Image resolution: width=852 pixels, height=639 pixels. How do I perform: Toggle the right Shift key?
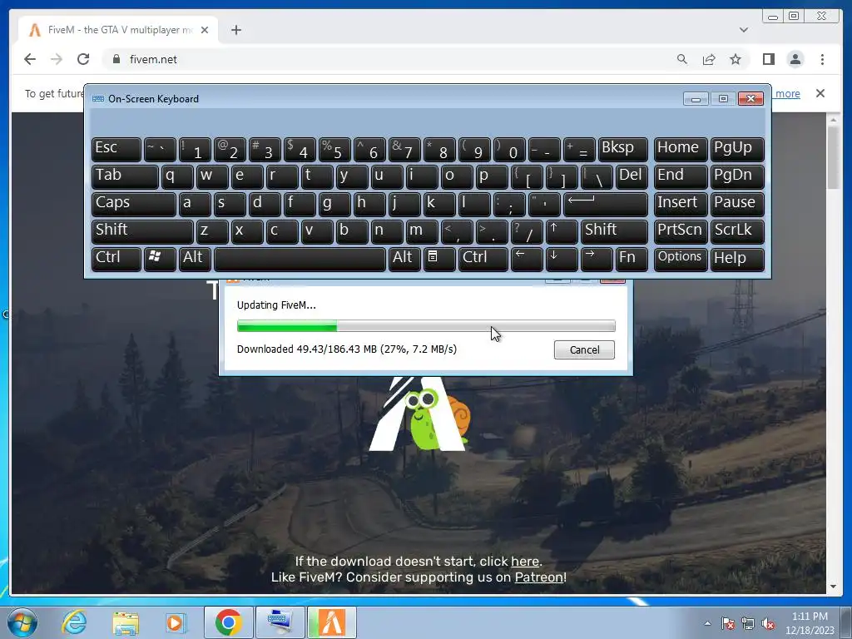click(614, 231)
